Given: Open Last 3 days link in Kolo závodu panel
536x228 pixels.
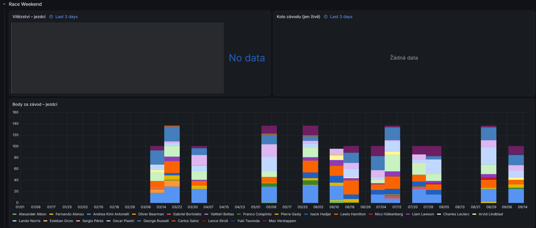Looking at the screenshot, I should [x=341, y=17].
